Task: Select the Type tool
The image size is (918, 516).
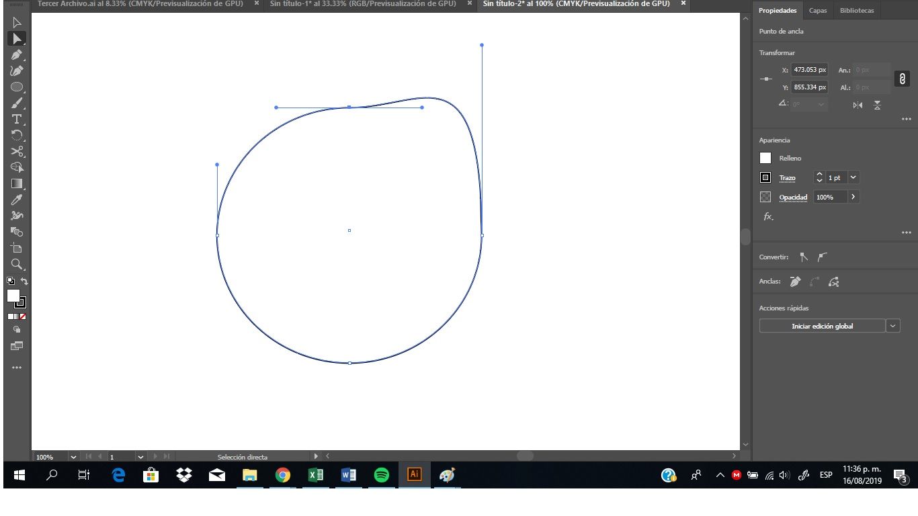Action: click(x=17, y=120)
